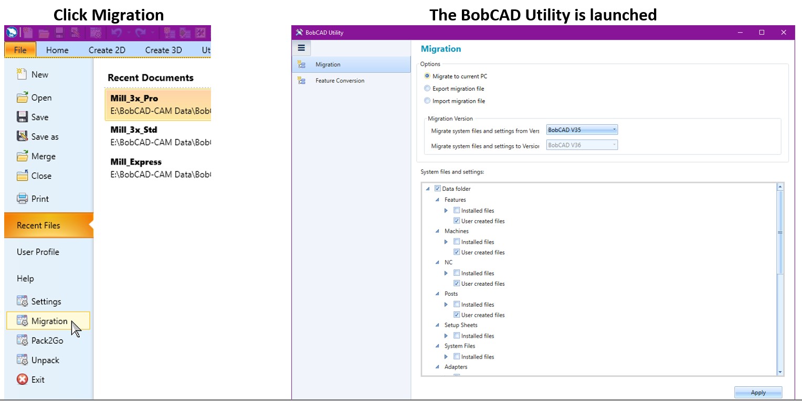802x401 pixels.
Task: Check Installed files under Posts
Action: (x=457, y=304)
